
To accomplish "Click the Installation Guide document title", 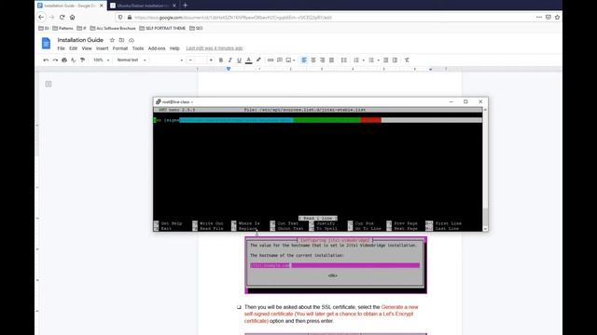I will tap(80, 40).
